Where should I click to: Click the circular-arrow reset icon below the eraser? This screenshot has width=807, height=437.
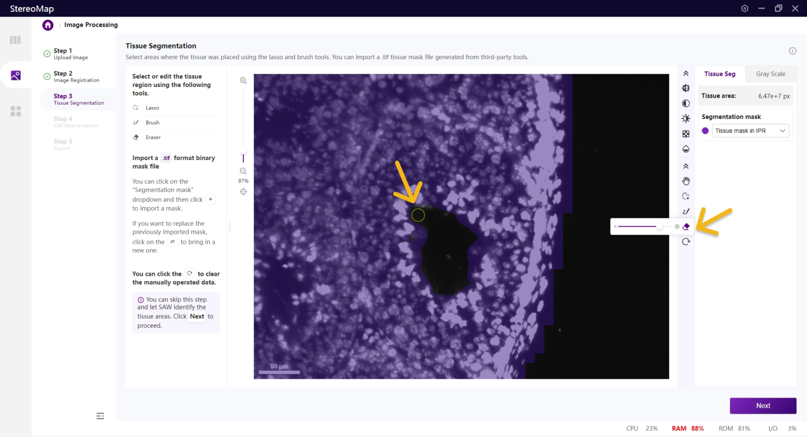point(686,242)
